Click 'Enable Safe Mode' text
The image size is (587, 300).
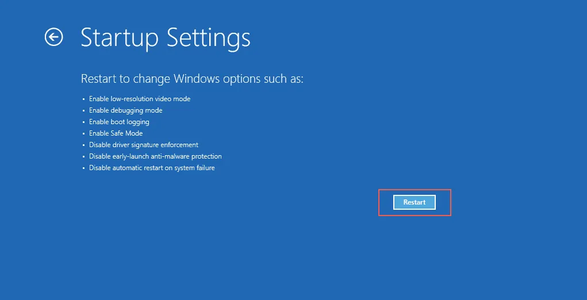point(116,133)
